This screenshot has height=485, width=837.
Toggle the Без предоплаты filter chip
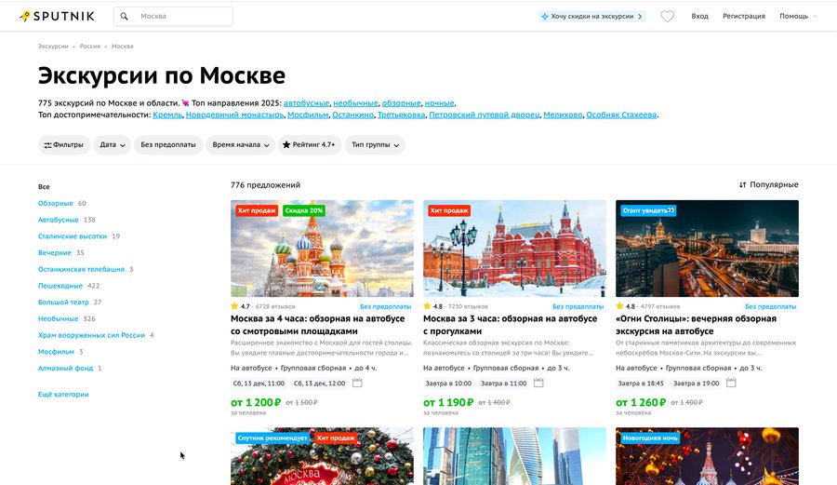coord(168,144)
